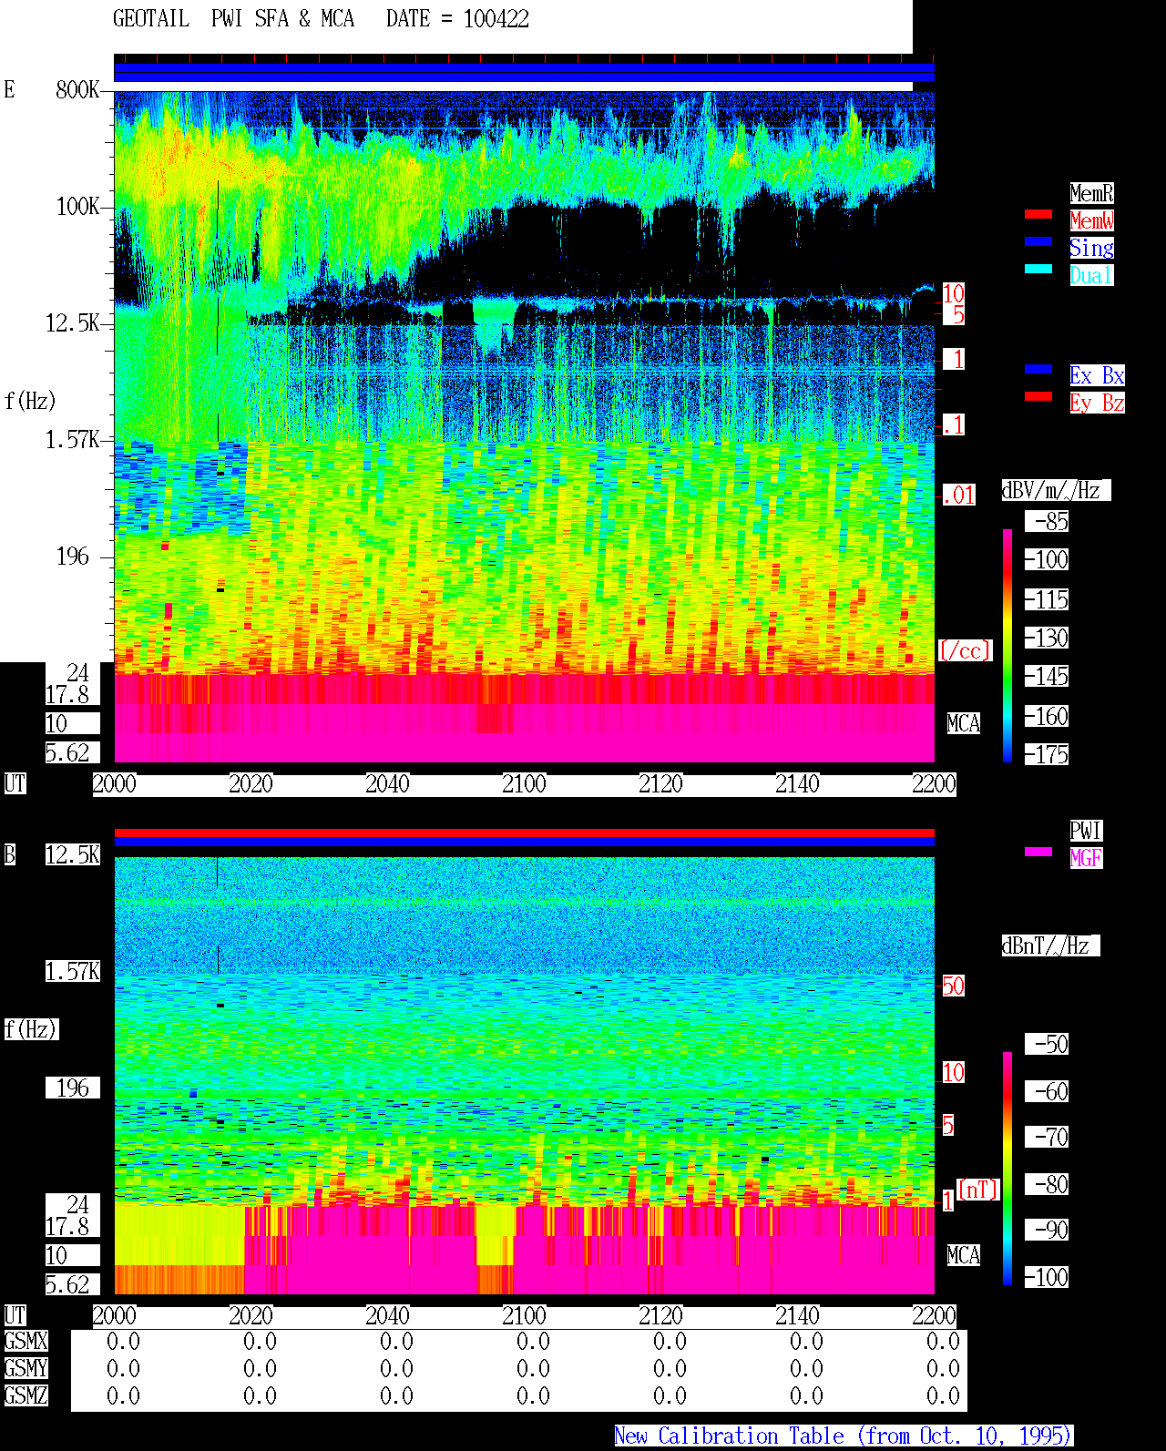Click the DATE = 100422 text
Screen dimensions: 1166x1451
coord(457,19)
